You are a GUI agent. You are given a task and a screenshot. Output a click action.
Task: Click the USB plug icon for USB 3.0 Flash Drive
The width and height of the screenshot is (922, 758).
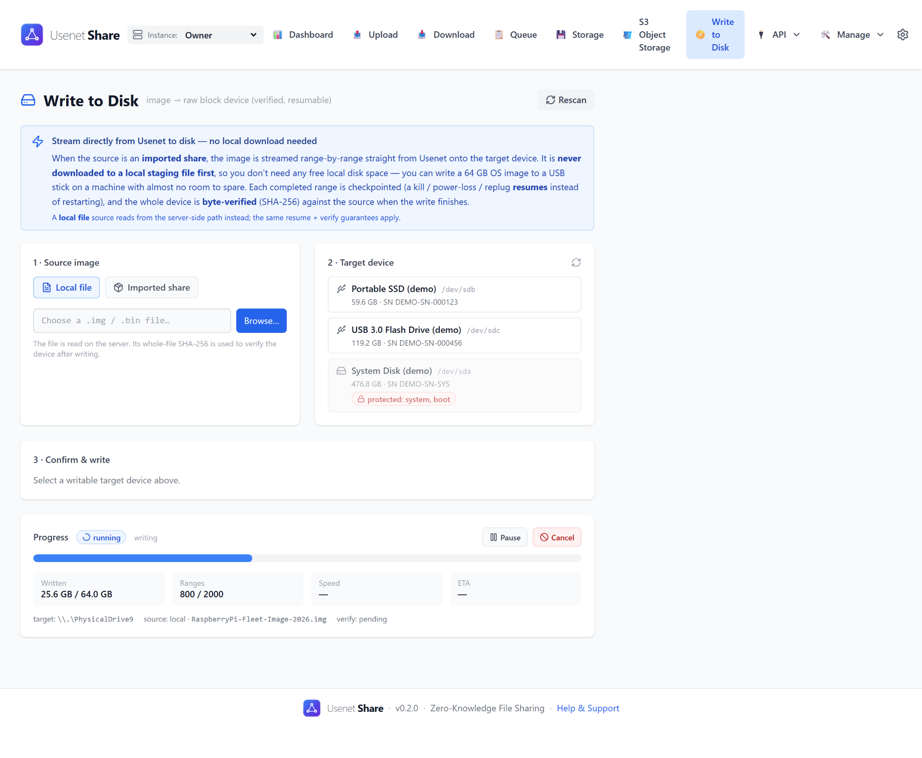click(x=341, y=330)
